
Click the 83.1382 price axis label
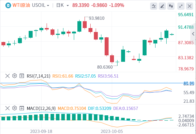click(x=186, y=58)
